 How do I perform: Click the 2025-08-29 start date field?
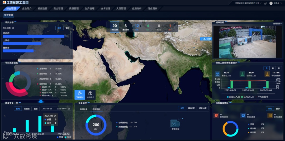47,109
